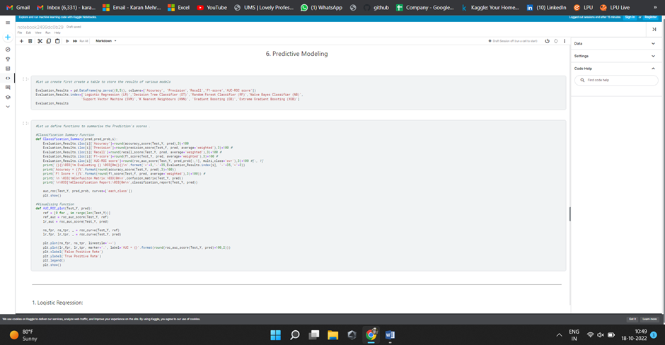Delete selected cell with trash icon
This screenshot has width=665, height=345.
(30, 41)
